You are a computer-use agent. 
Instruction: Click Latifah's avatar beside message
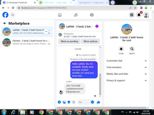pos(61,92)
